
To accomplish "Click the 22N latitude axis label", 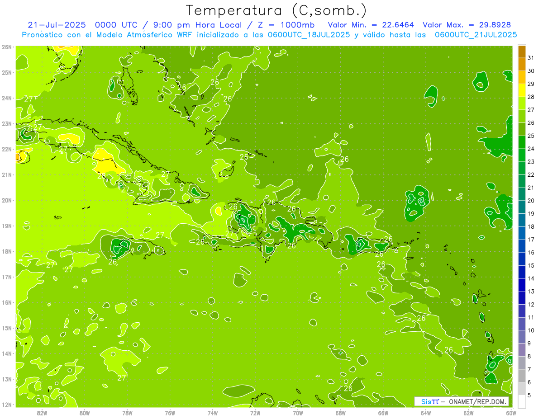I will point(6,149).
